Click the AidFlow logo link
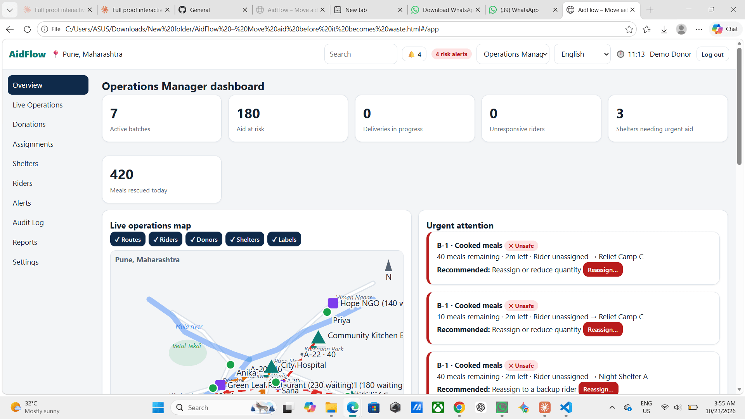Viewport: 745px width, 419px height. click(x=27, y=54)
